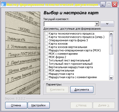Screen dimensions: 119x112
Task: Click the chevron button beside the комплект combo
Action: click(x=107, y=24)
